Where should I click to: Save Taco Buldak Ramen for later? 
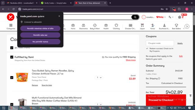click(47, 85)
